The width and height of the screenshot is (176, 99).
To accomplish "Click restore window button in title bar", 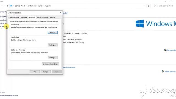I will 171,1.
